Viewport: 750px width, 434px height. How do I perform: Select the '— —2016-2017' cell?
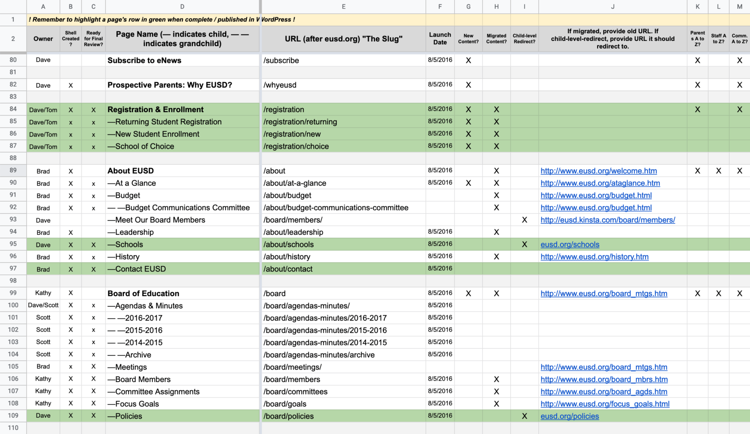point(182,318)
